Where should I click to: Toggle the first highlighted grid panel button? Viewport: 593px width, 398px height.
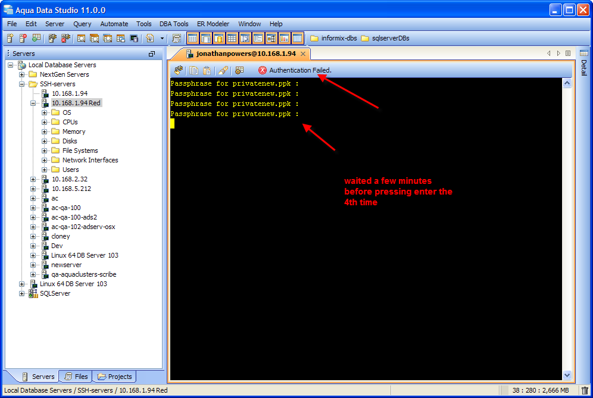pos(192,38)
